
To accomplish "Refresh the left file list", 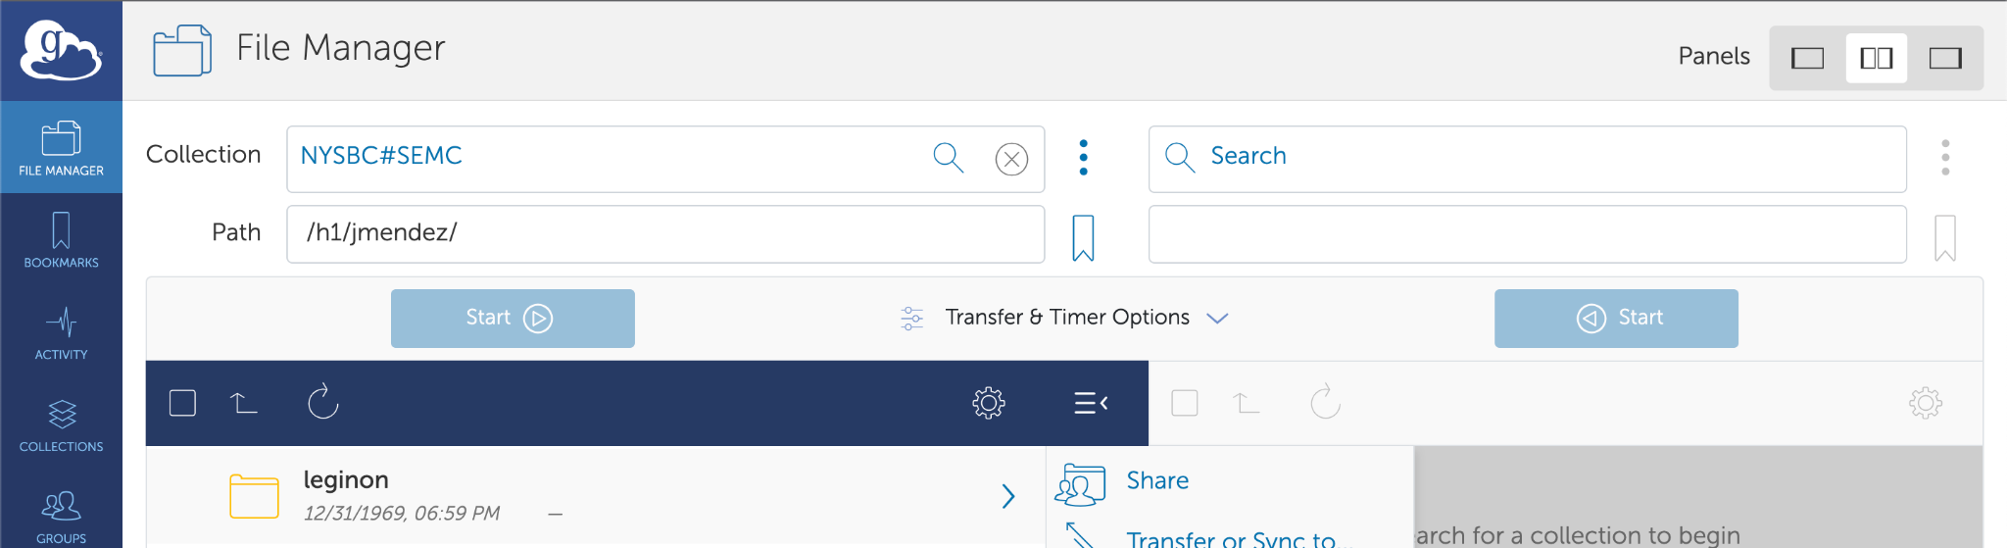I will tap(323, 402).
